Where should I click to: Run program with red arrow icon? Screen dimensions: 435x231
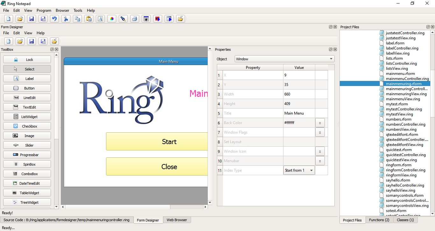tap(158, 19)
